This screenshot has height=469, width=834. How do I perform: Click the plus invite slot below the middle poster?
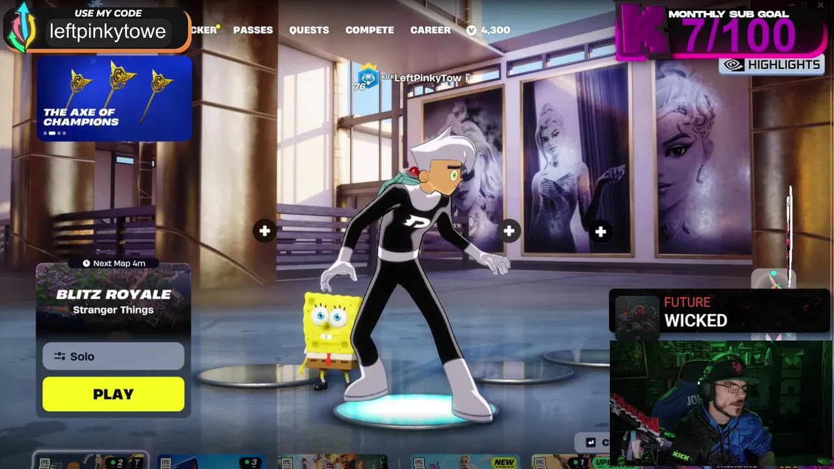pyautogui.click(x=600, y=231)
